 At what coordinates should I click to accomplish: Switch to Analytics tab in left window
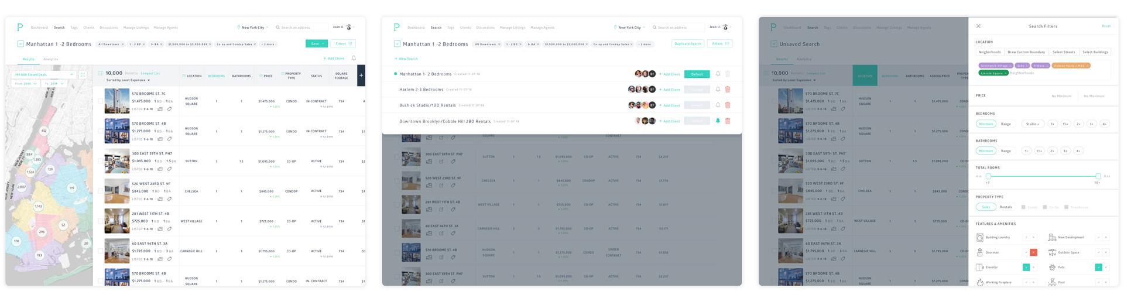click(x=50, y=59)
